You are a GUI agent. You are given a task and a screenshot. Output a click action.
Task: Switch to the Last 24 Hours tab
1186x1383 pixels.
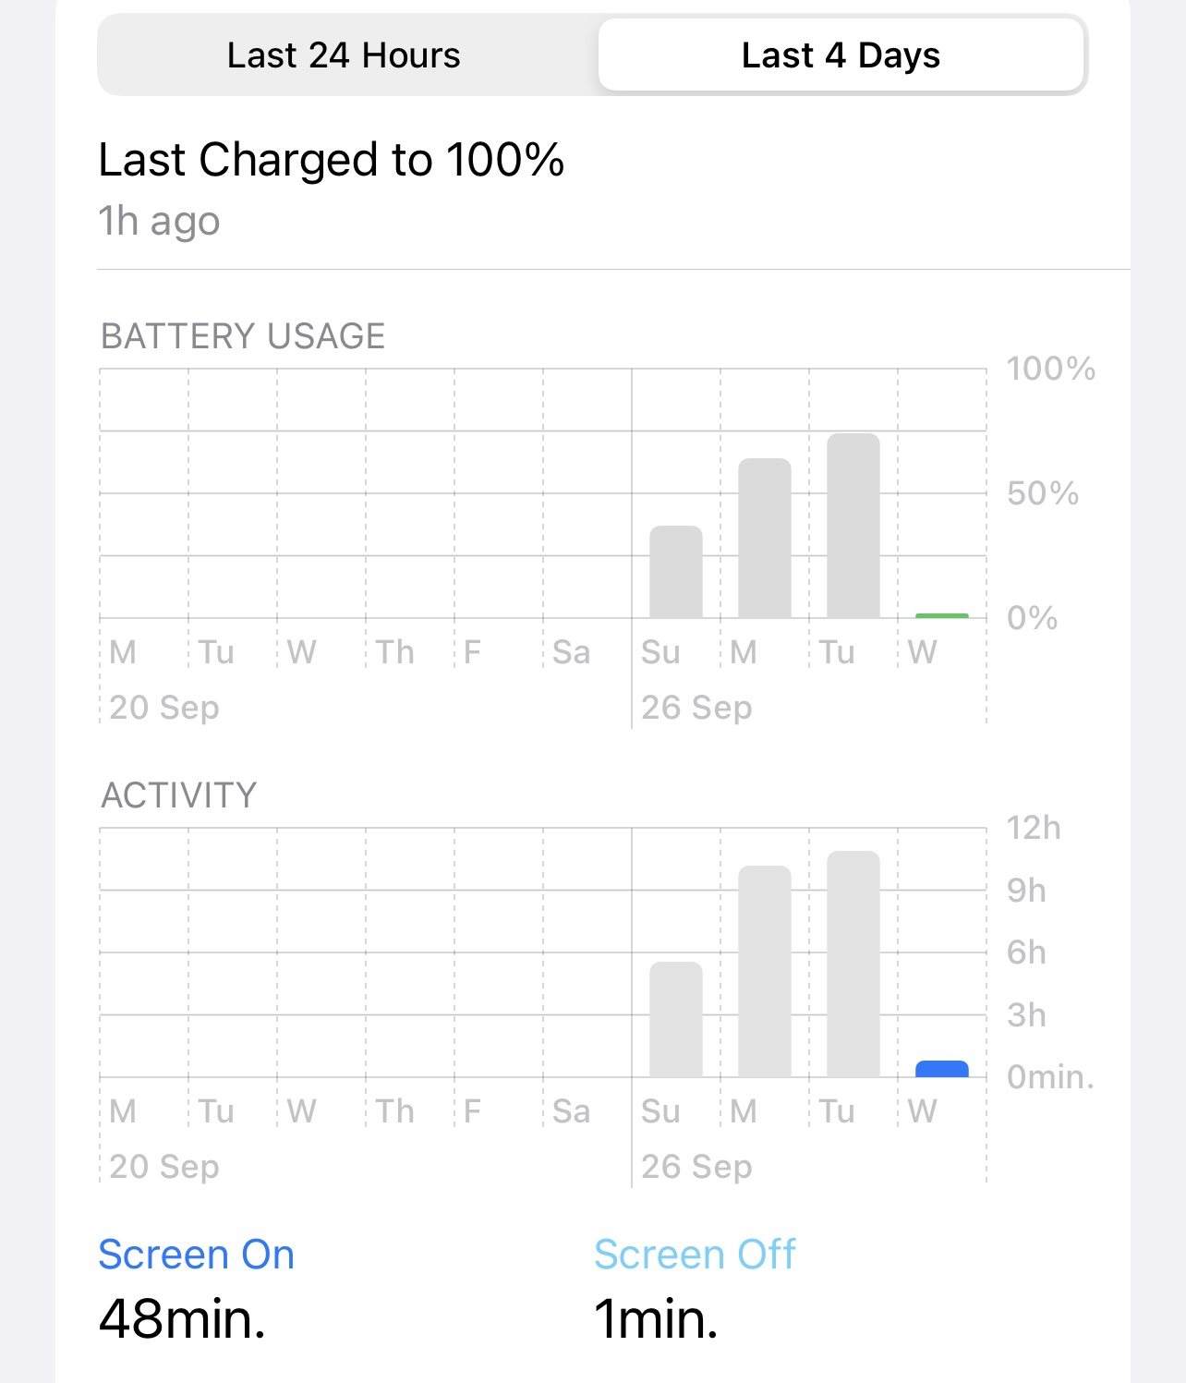(x=345, y=55)
